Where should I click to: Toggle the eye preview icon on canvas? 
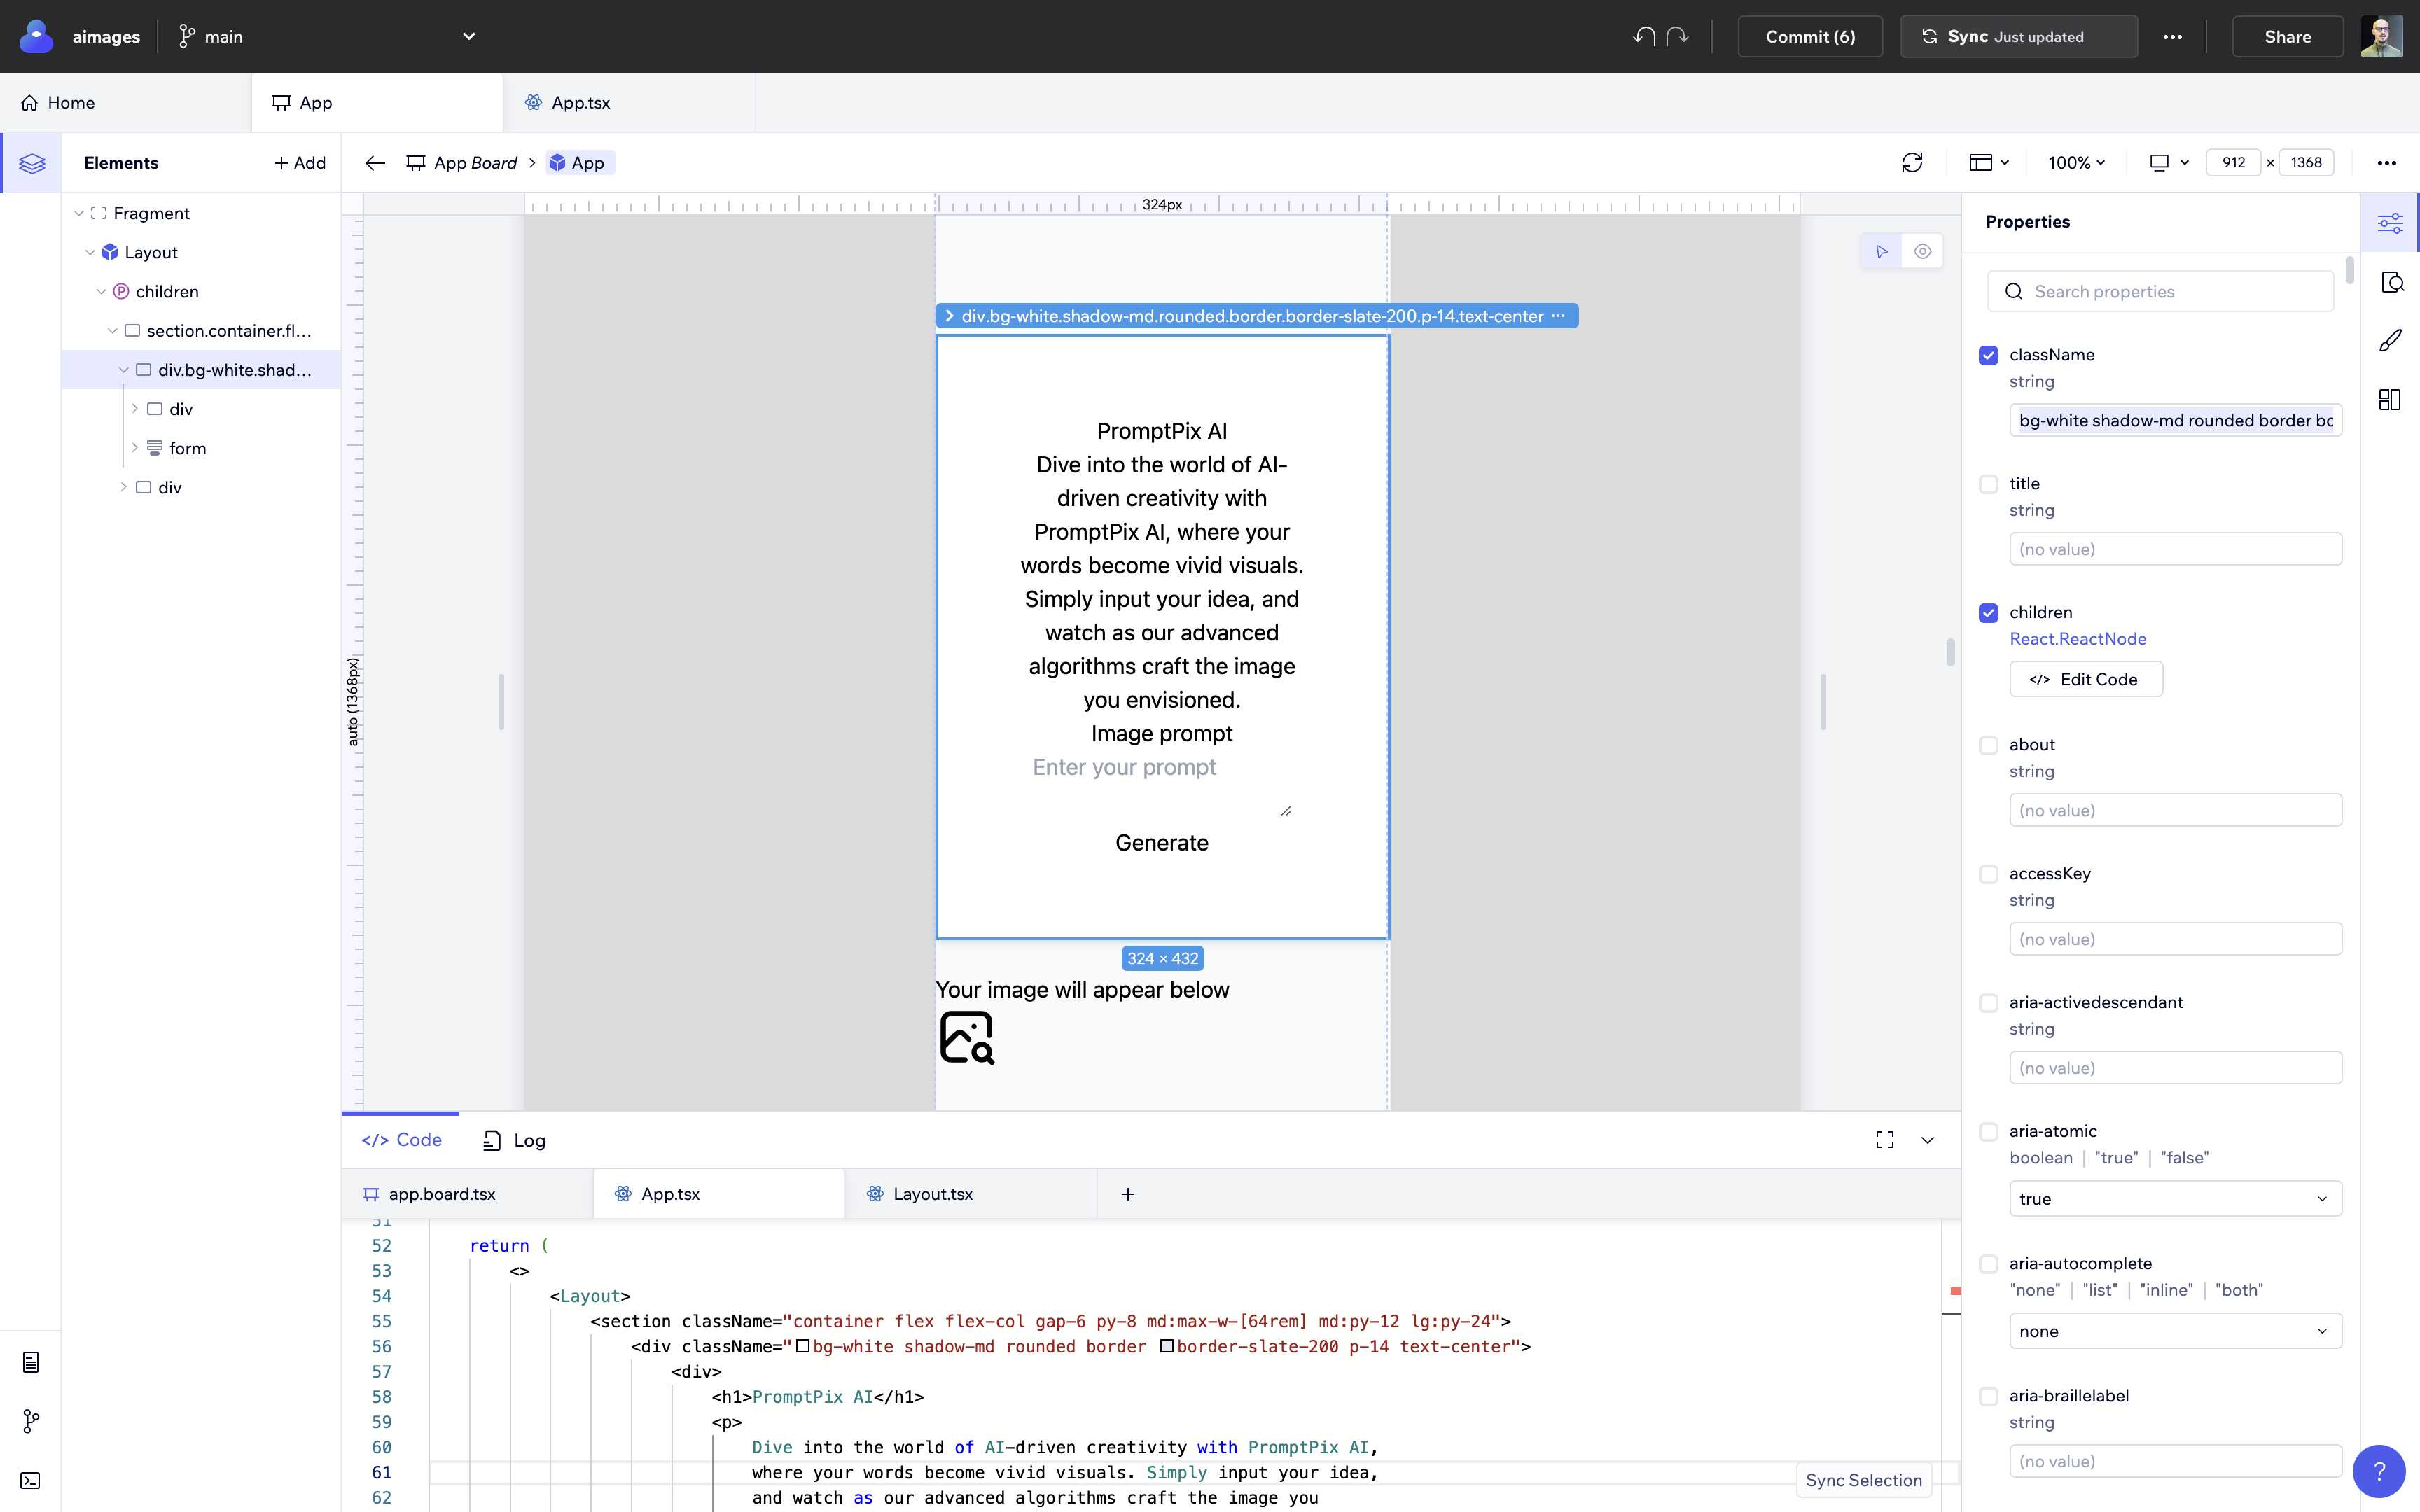1922,251
